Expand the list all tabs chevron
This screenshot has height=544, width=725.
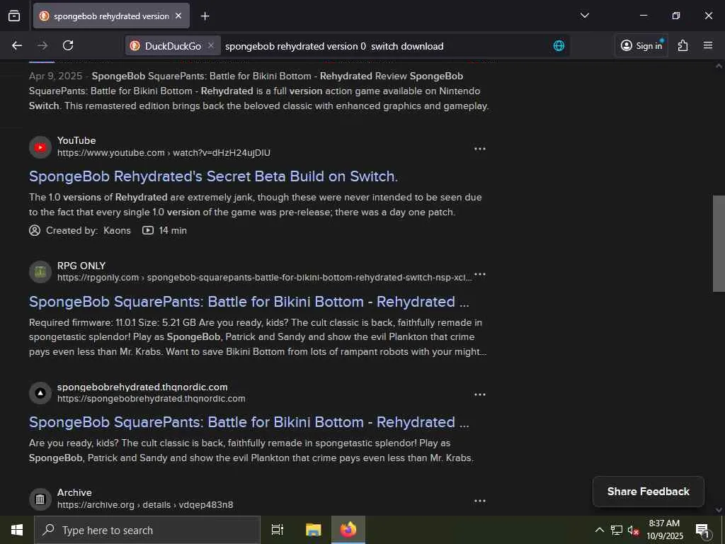tap(584, 16)
